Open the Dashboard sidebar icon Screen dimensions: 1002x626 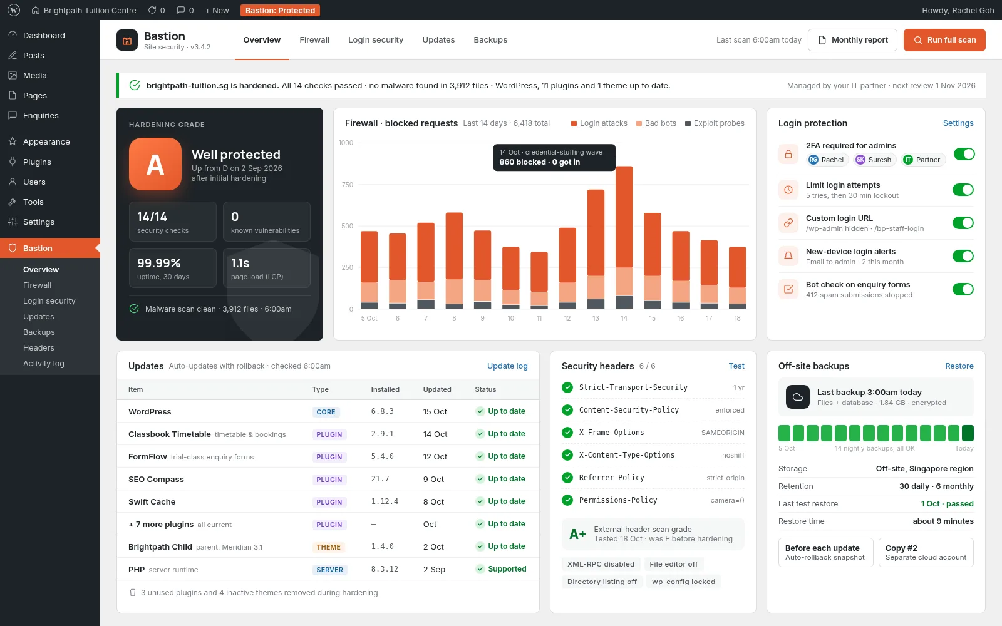pyautogui.click(x=13, y=35)
